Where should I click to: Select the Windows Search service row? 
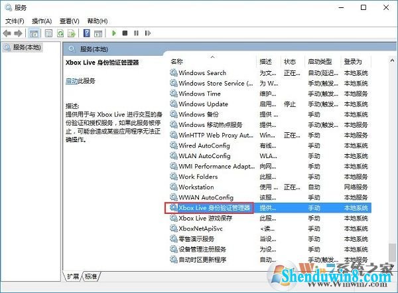pyautogui.click(x=271, y=73)
